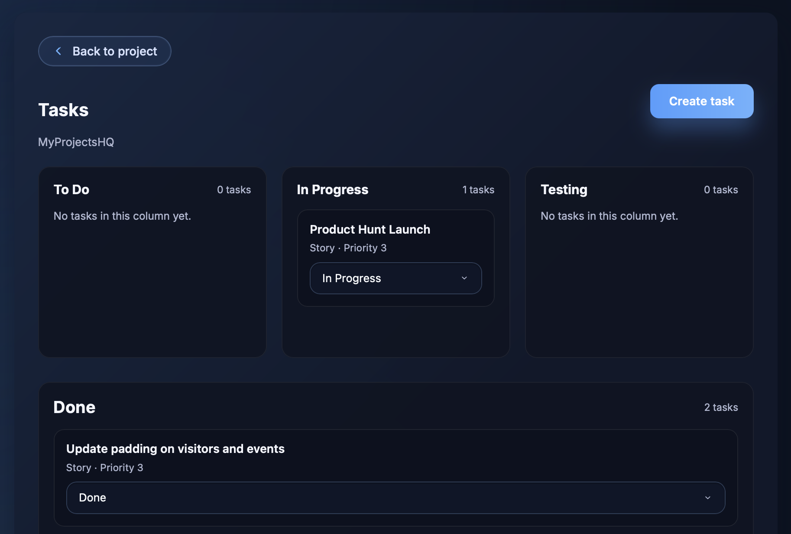Click the dropdown chevron on the Done status selector
Screen dimensions: 791x534
pyautogui.click(x=708, y=498)
